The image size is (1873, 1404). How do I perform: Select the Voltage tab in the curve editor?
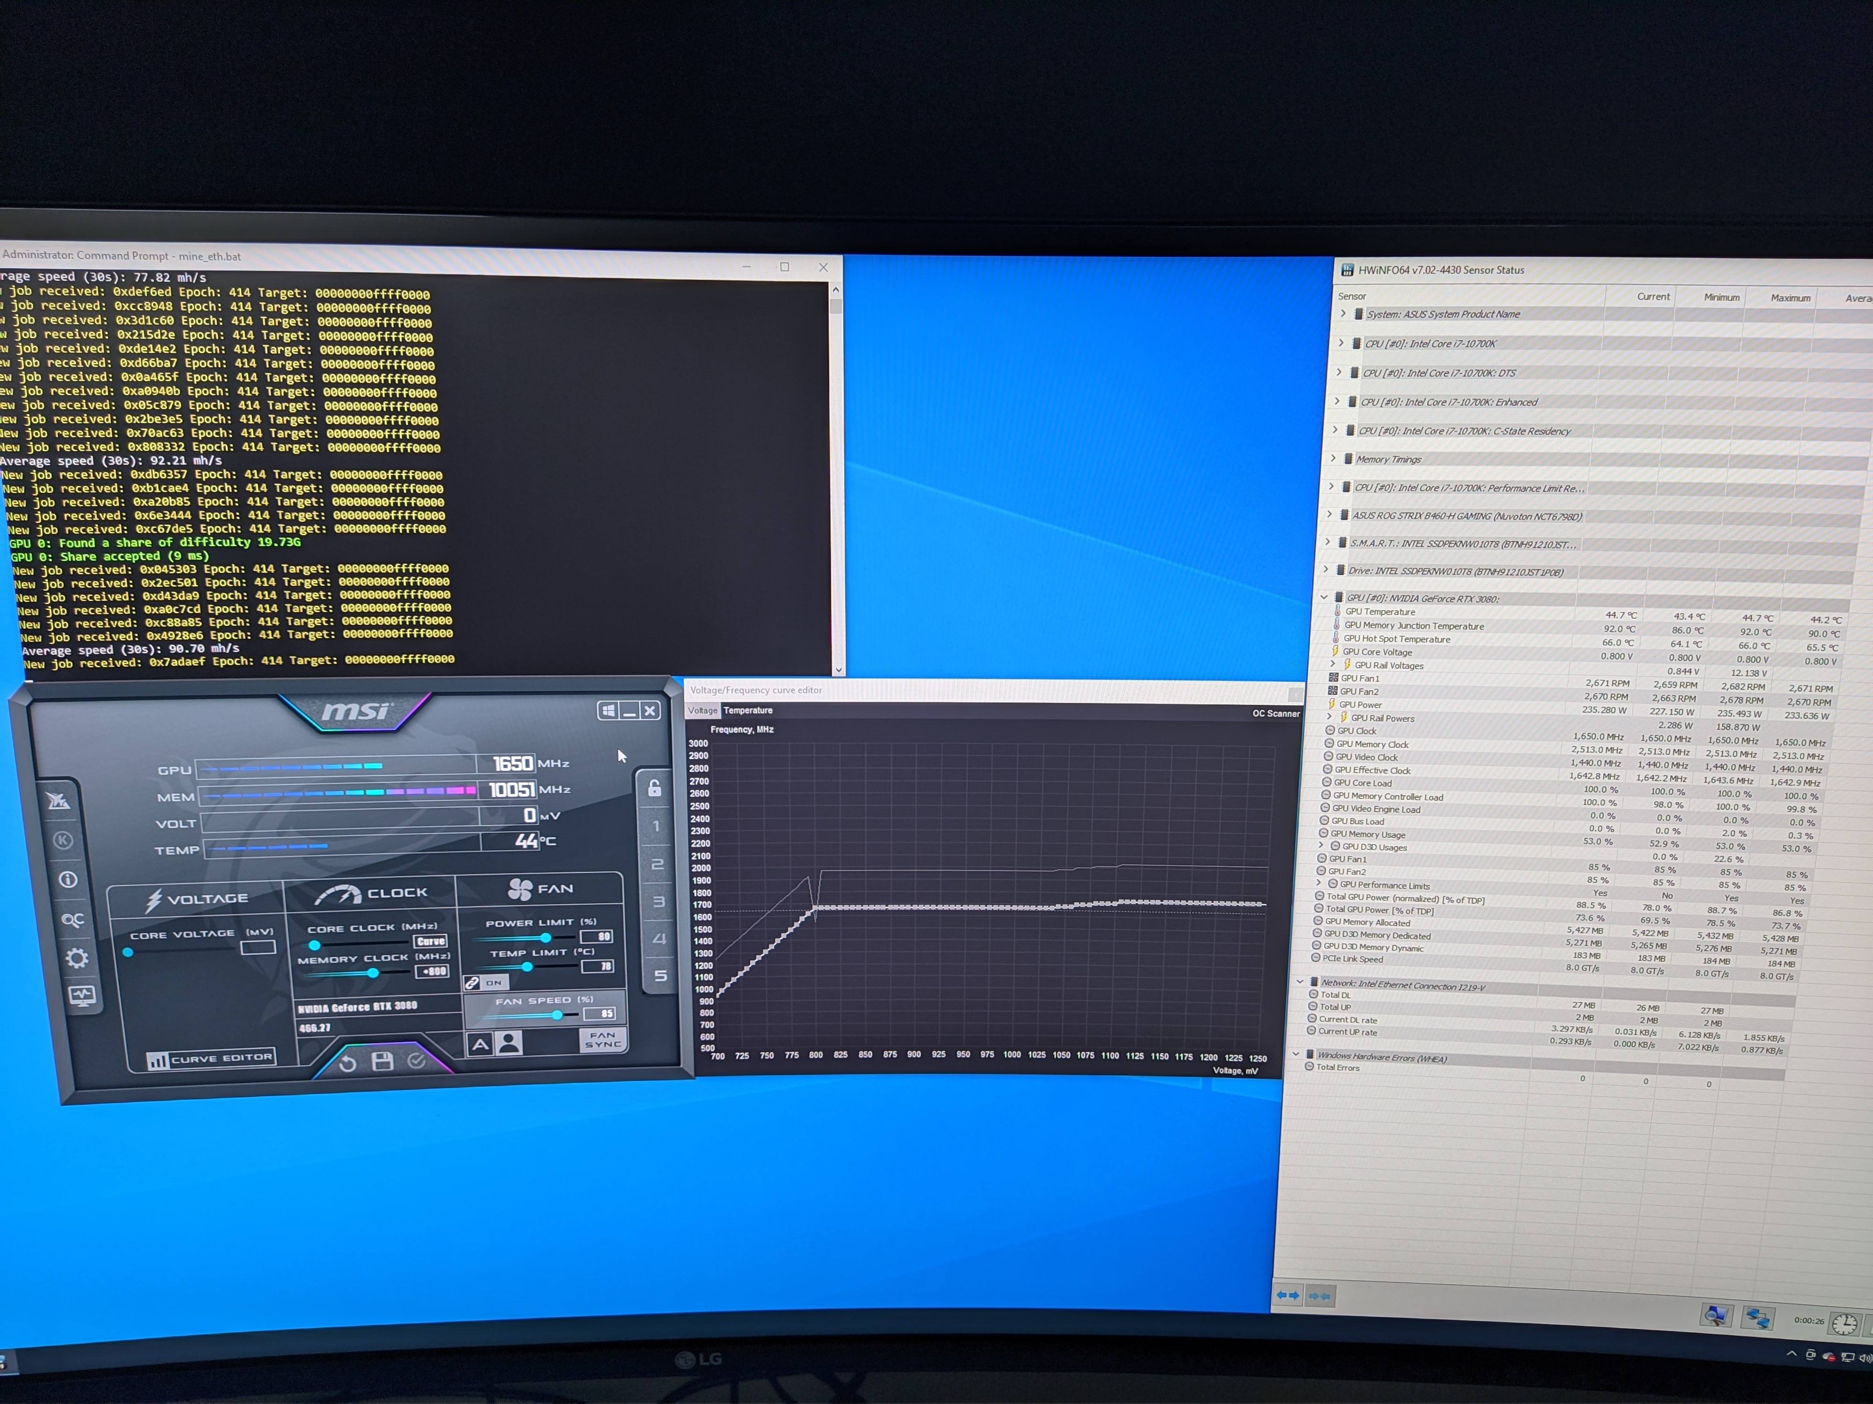(702, 710)
